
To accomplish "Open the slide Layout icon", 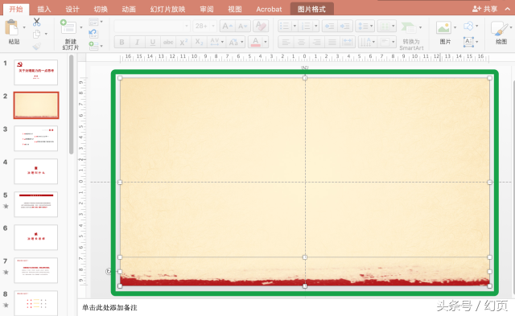I will click(x=93, y=22).
